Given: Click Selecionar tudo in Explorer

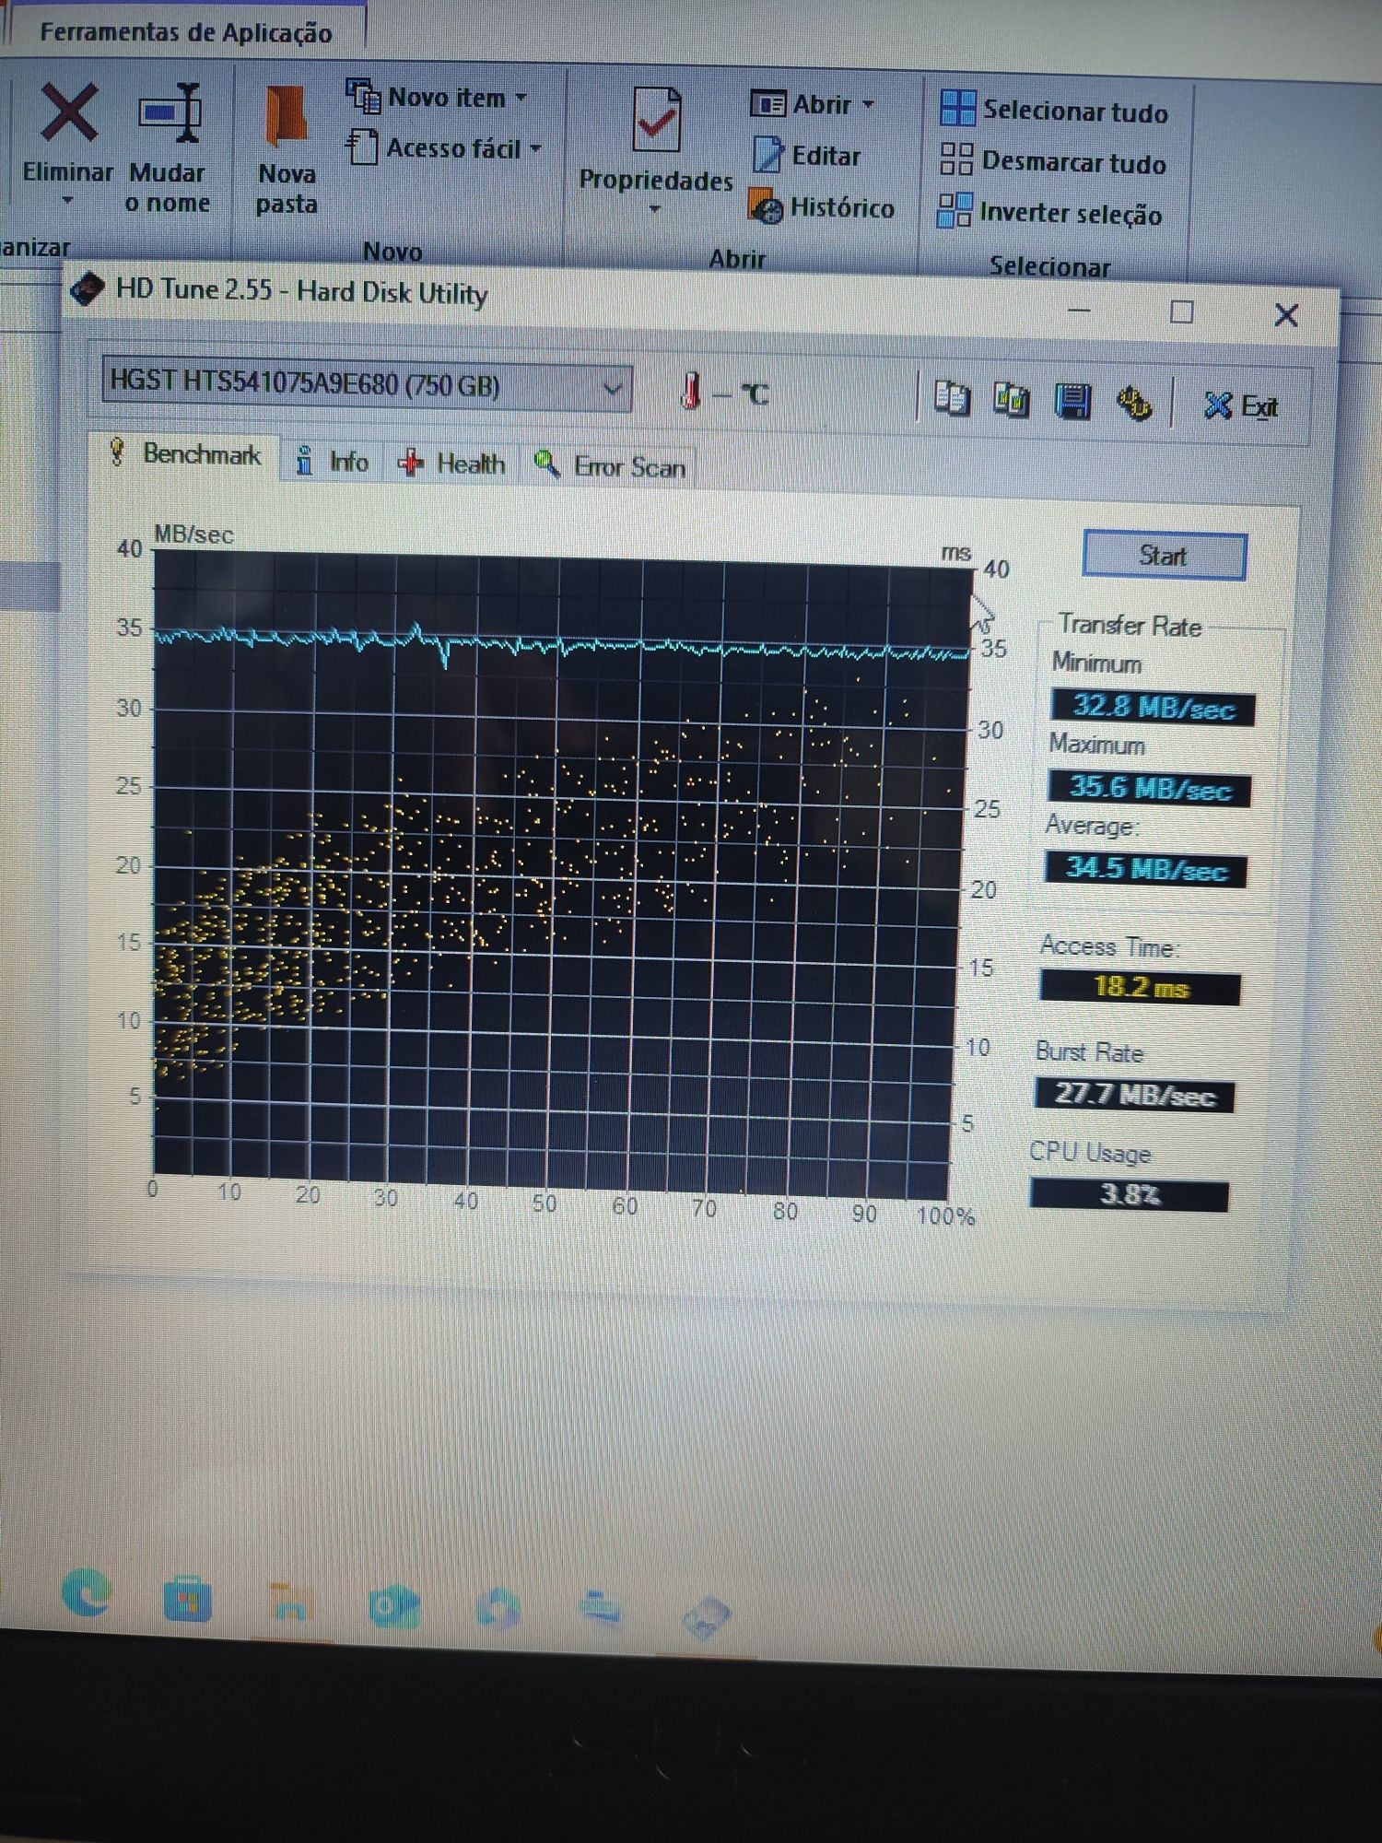Looking at the screenshot, I should [1053, 111].
